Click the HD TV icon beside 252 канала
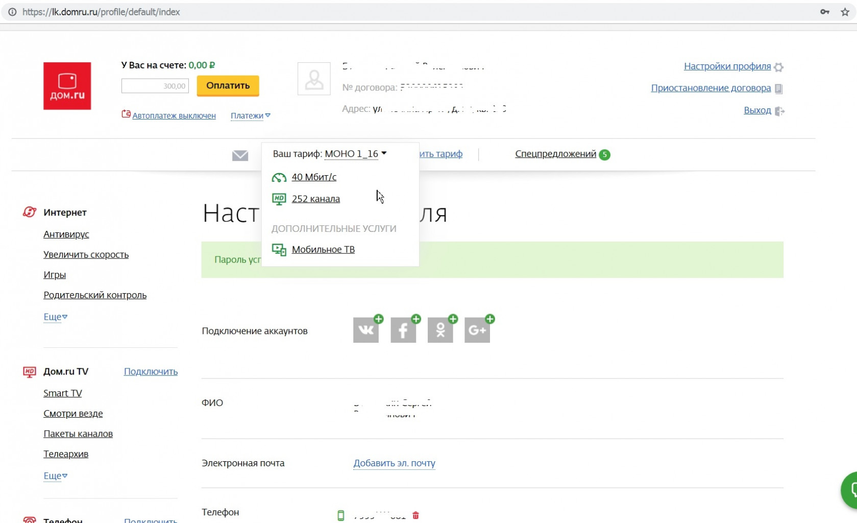 [x=279, y=199]
